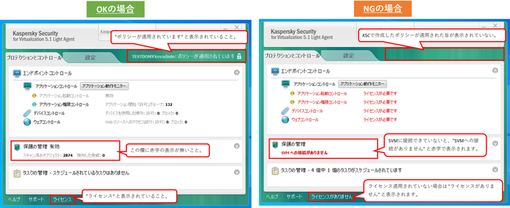Click アプリケーションコントロール screen icon in NG window
Screen dimensions: 510x208
click(x=286, y=84)
